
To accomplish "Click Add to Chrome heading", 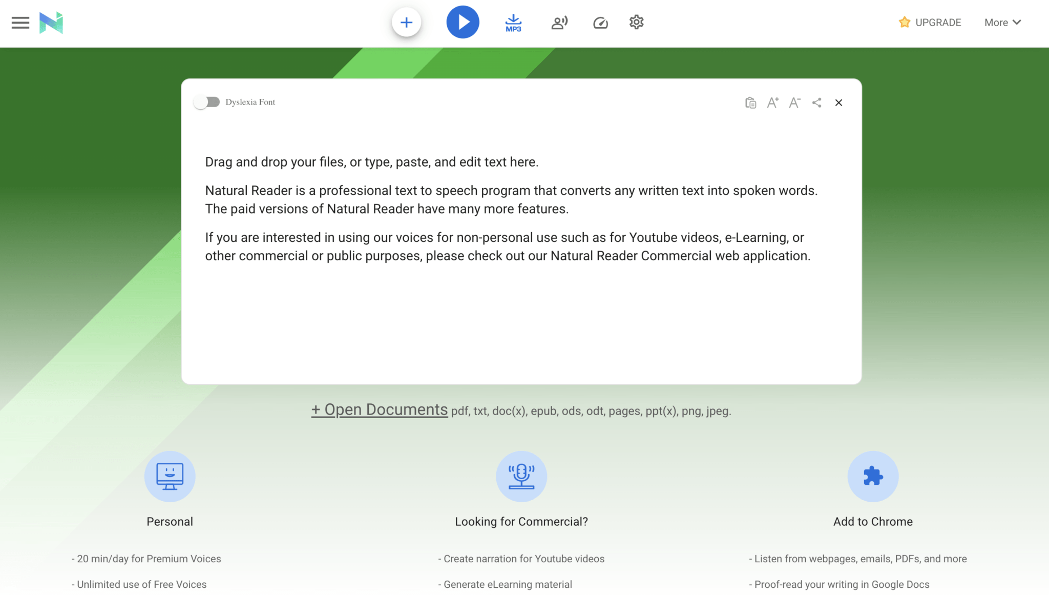I will pyautogui.click(x=873, y=522).
